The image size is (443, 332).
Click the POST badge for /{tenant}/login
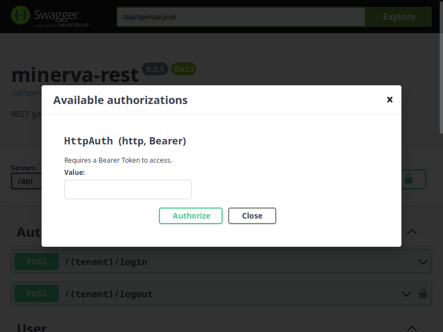point(37,262)
